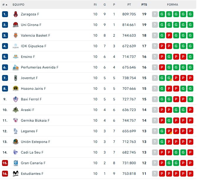Open the Gernika Bizkaia F team link
The height and width of the screenshot is (181, 198).
tap(35, 120)
